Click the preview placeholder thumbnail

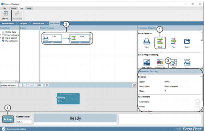(68, 98)
